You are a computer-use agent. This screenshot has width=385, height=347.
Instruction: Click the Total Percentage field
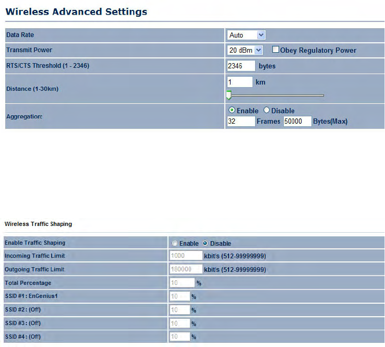[182, 283]
